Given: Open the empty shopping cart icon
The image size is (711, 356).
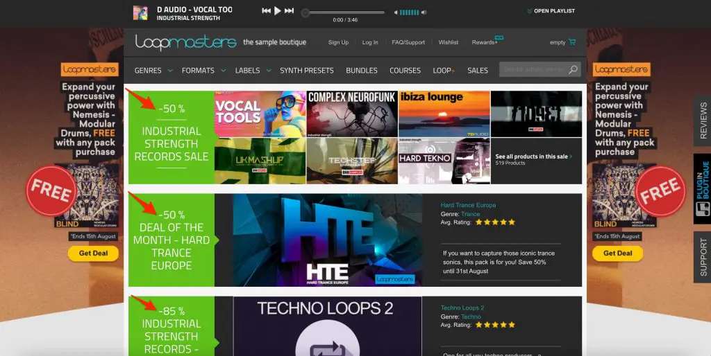Looking at the screenshot, I should [572, 42].
